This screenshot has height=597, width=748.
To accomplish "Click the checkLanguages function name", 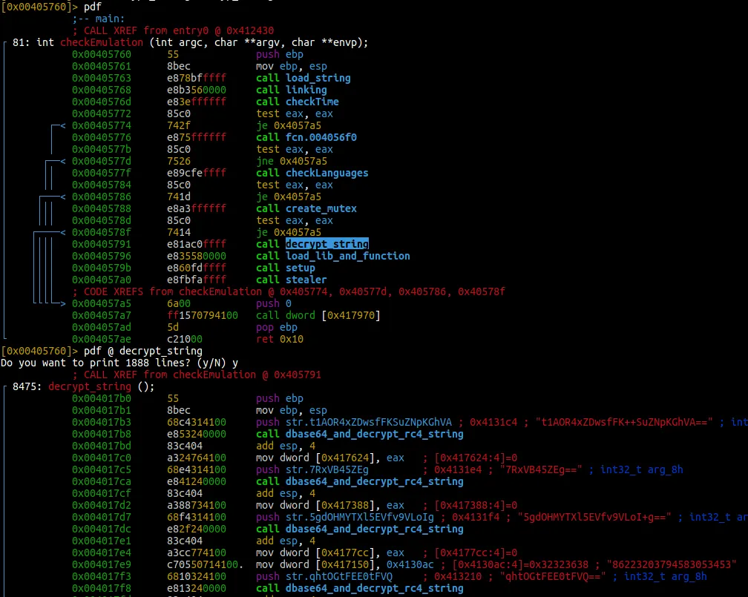I will click(x=327, y=173).
